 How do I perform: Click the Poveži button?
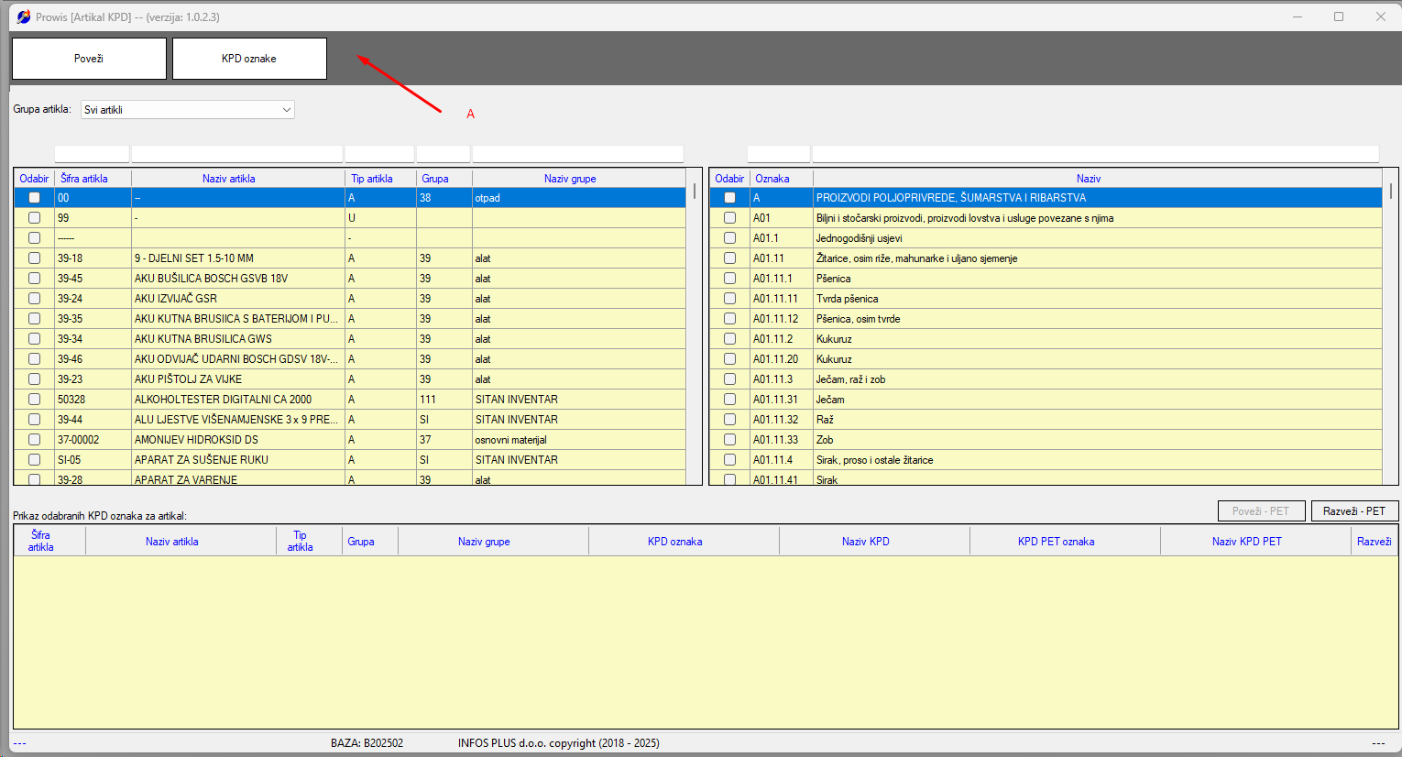tap(89, 59)
